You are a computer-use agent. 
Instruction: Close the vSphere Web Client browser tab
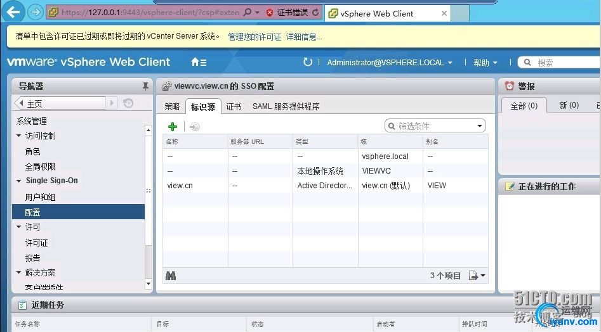[x=444, y=13]
